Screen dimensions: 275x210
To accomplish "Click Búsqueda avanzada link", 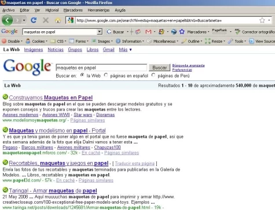I will (x=188, y=65).
